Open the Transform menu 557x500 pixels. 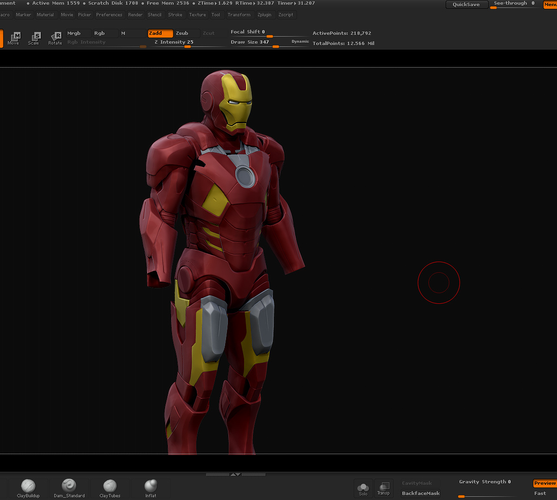tap(239, 15)
